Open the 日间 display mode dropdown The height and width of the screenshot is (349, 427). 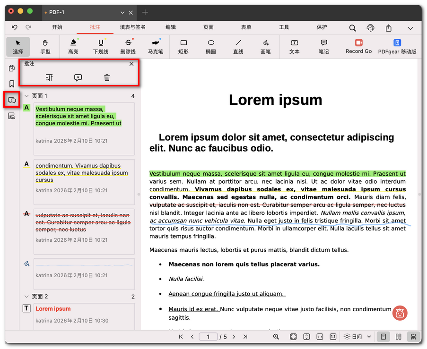357,337
